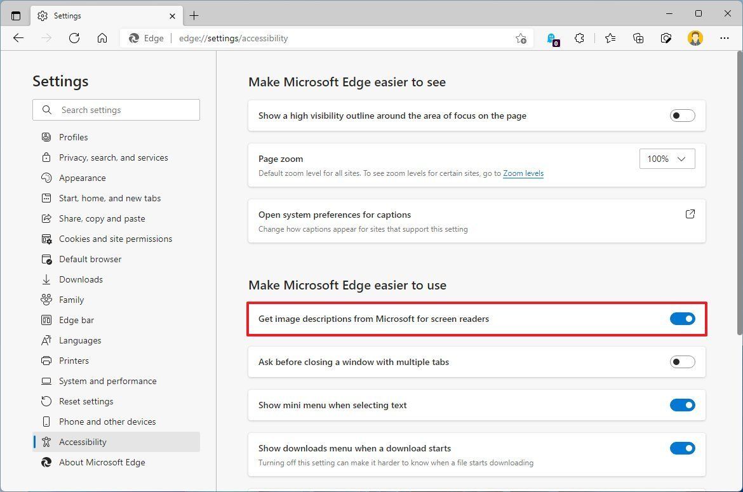
Task: Add this page to favorites
Action: pos(521,38)
